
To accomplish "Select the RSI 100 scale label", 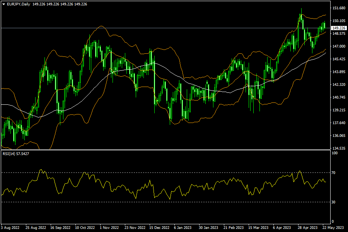I will (334, 153).
